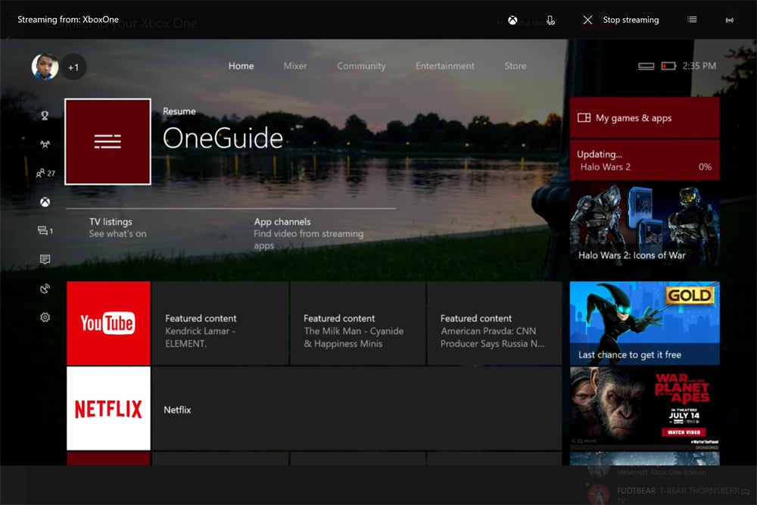Switch to the Mixer tab

tap(294, 66)
